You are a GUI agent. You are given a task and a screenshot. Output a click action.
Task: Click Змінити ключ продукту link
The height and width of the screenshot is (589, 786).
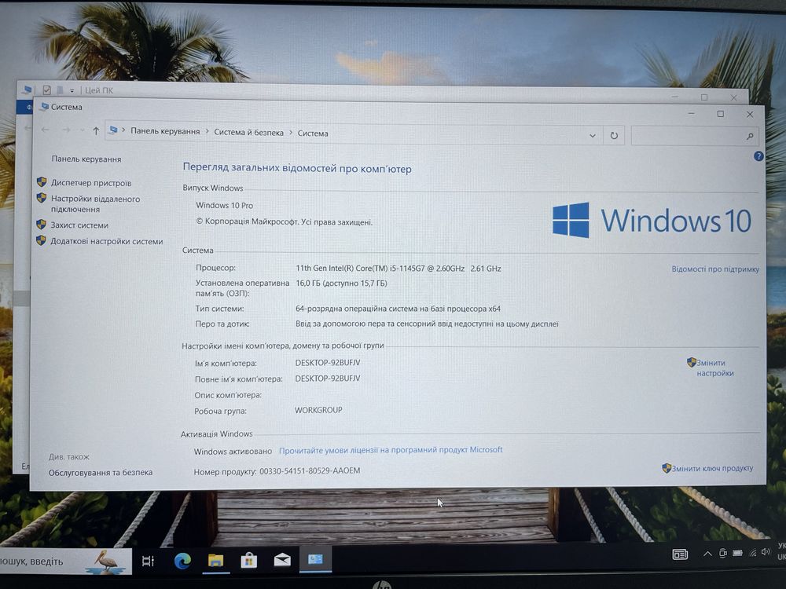tap(712, 468)
